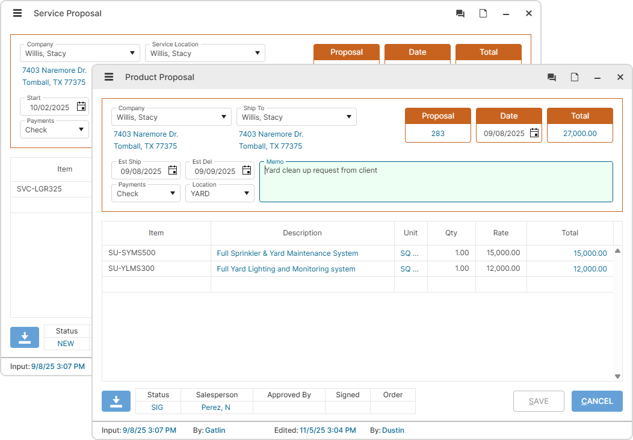Screen dimensions: 633x440
Task: Open Full Sprinkler & Yard Maintenance System link
Action: (x=287, y=253)
